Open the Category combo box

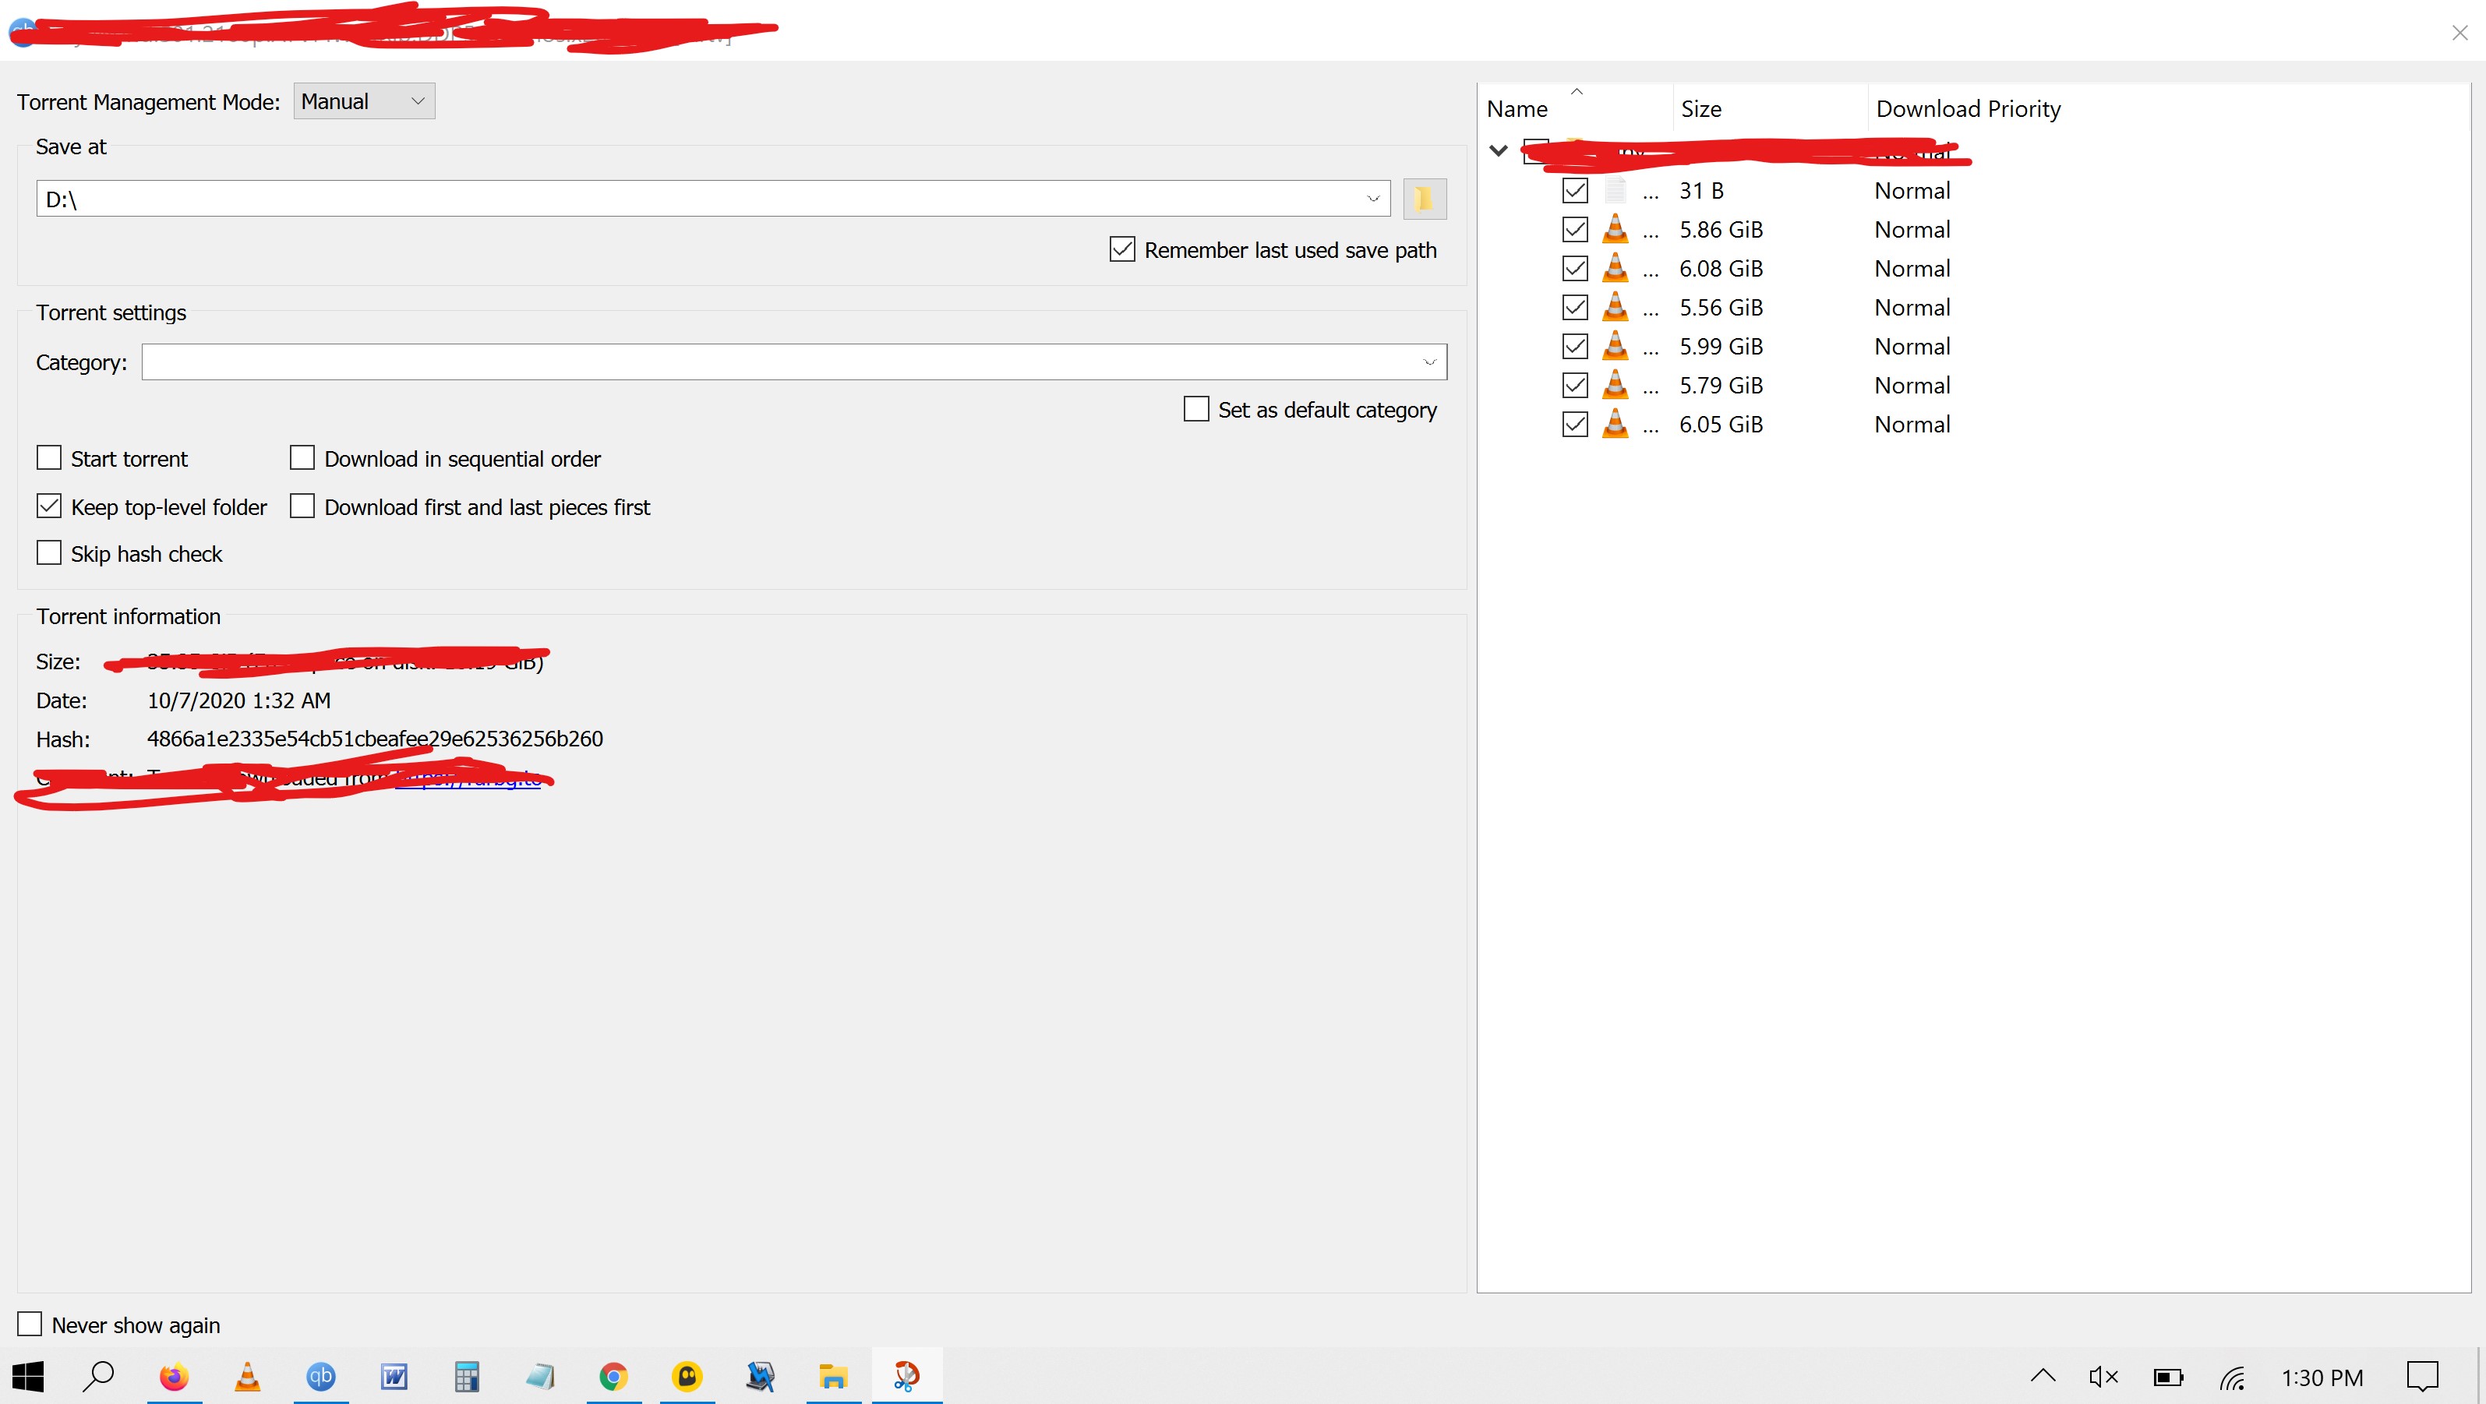[x=794, y=362]
